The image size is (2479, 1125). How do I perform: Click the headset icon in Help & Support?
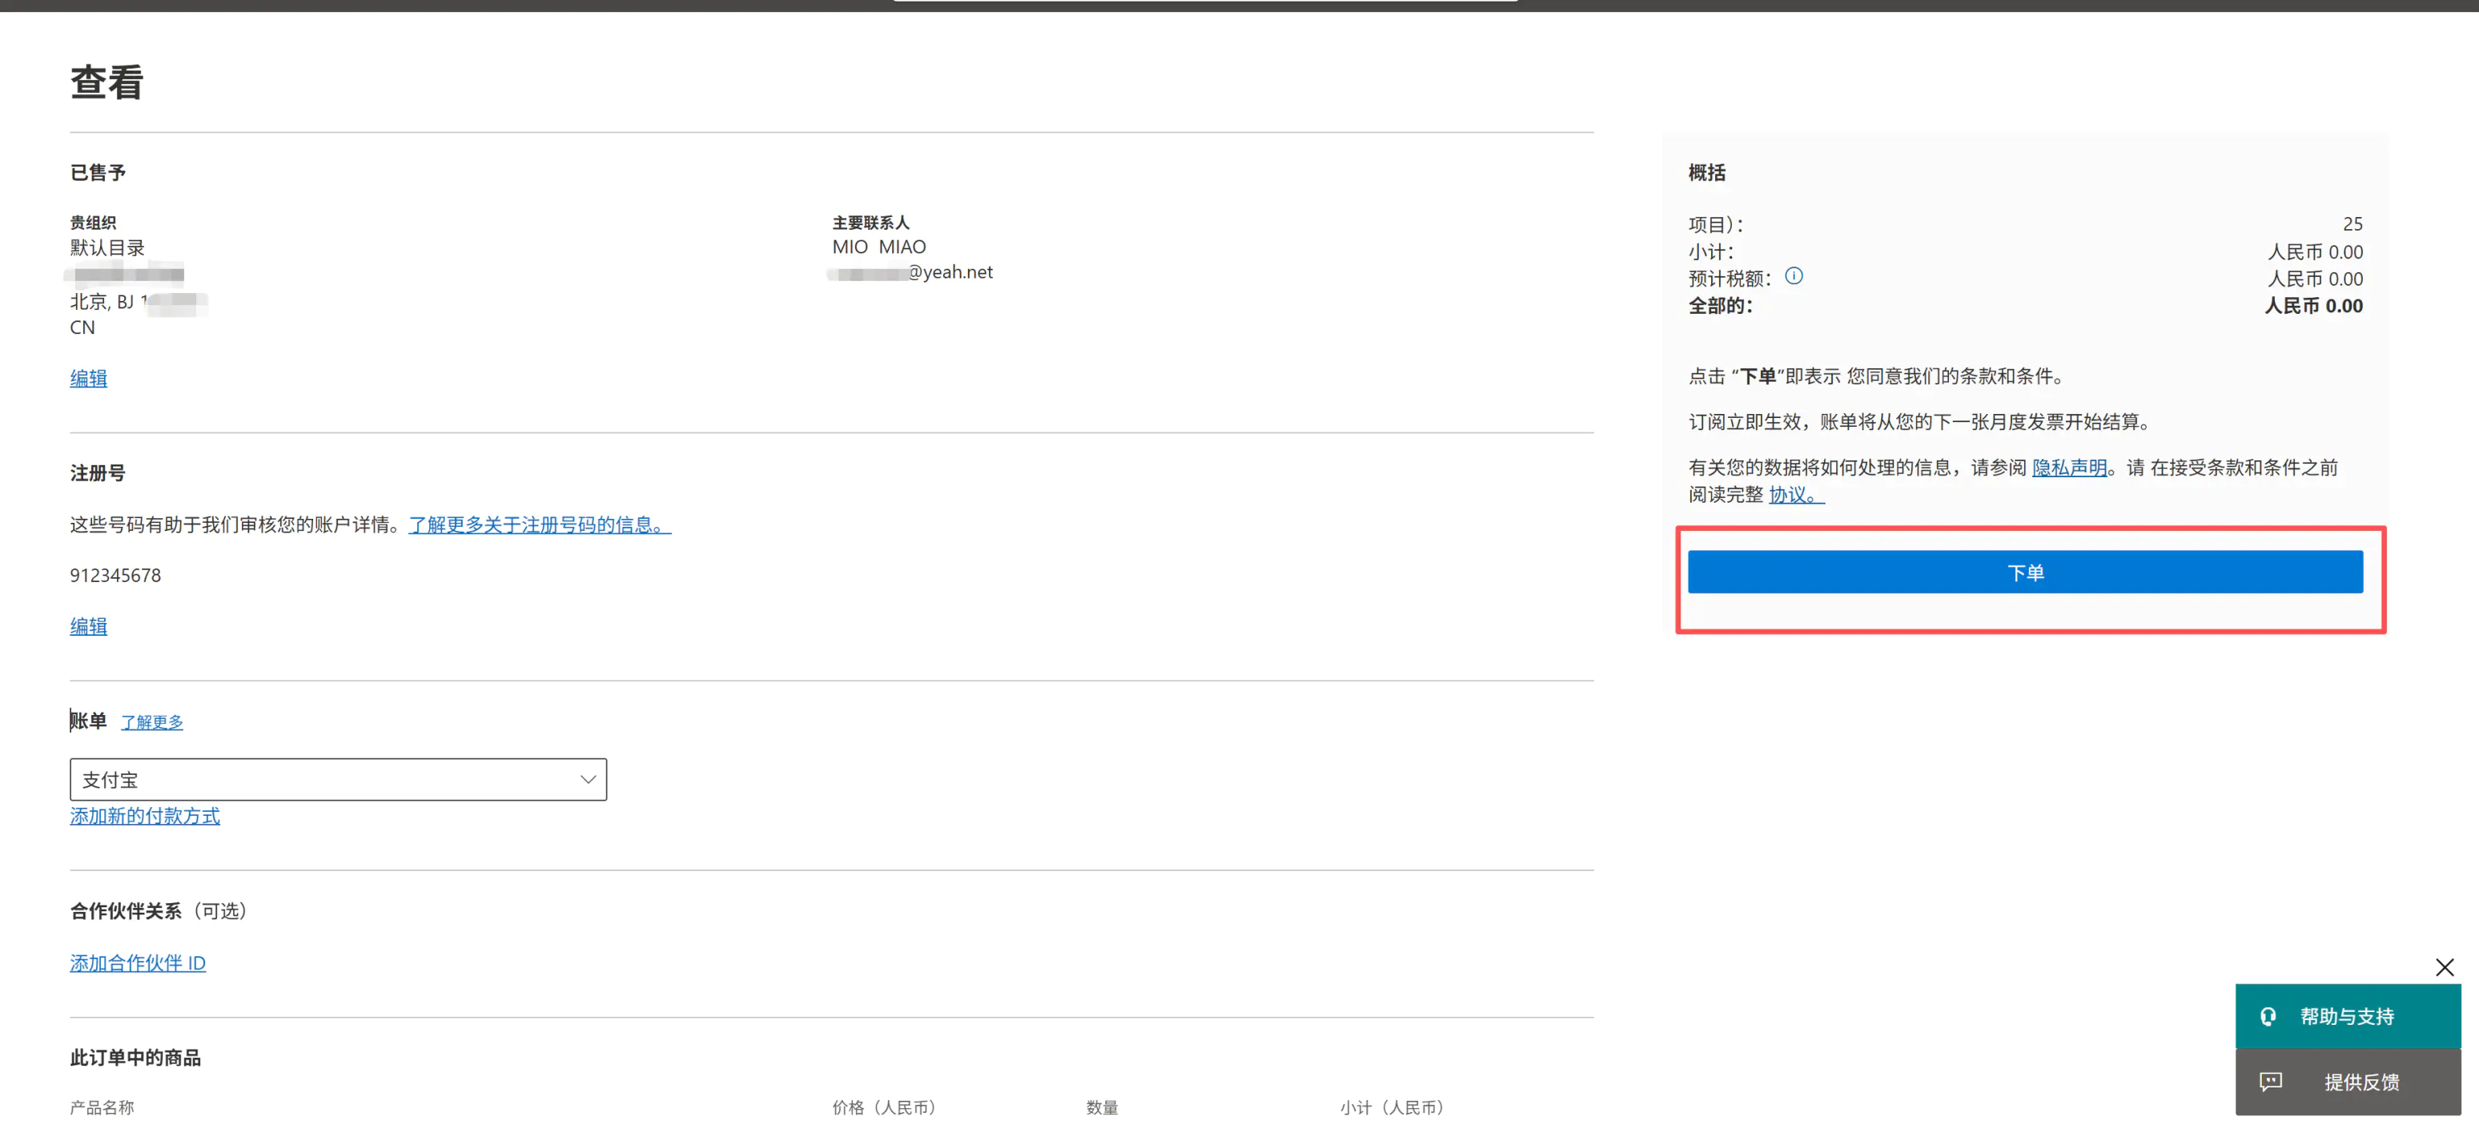click(x=2268, y=1016)
